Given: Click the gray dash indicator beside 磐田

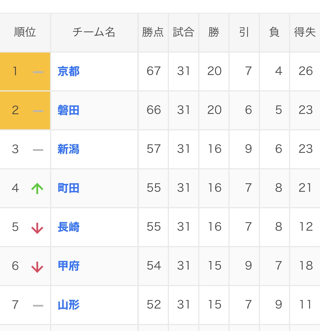Looking at the screenshot, I should coord(38,111).
